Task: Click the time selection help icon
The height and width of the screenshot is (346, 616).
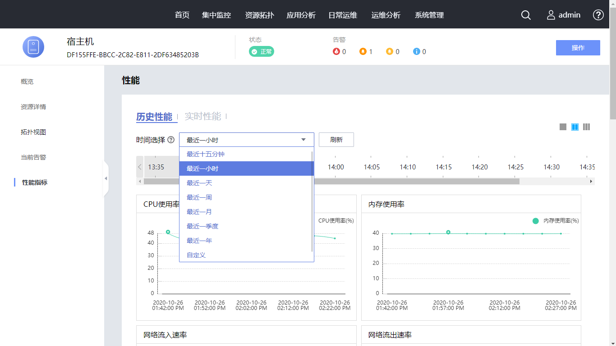Action: point(171,140)
